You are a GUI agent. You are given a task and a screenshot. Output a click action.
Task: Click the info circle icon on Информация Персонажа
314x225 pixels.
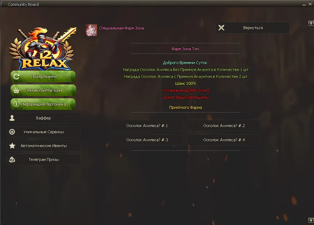pos(16,104)
